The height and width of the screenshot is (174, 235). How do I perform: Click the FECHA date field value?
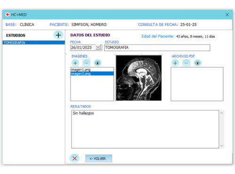pyautogui.click(x=81, y=47)
